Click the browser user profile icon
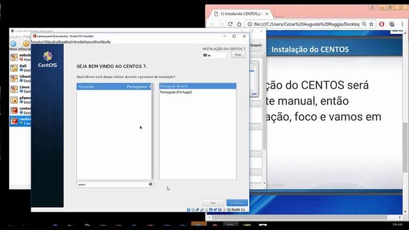This screenshot has width=409, height=230. (x=372, y=7)
